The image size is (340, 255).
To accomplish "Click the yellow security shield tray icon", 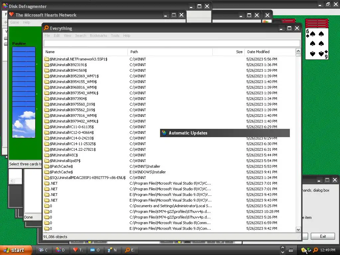I will (303, 250).
